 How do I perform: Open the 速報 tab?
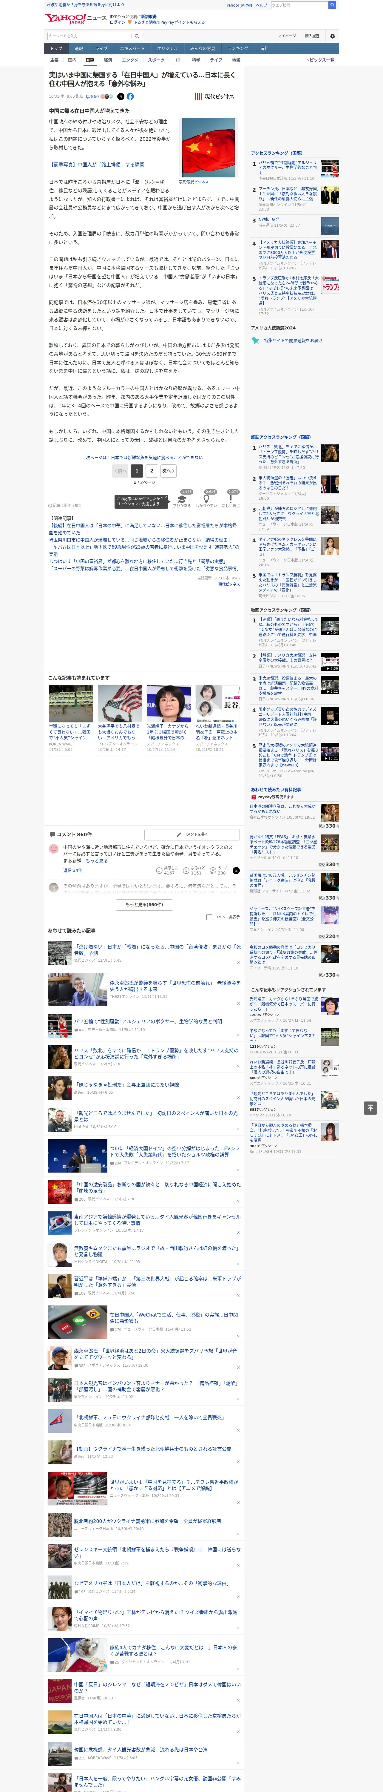coord(78,49)
